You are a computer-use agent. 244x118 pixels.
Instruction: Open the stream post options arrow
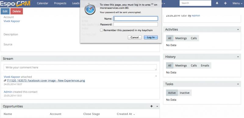tap(156, 76)
